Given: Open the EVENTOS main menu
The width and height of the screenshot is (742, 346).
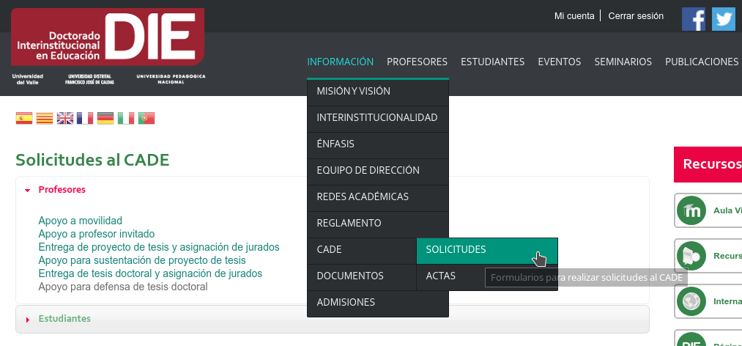Looking at the screenshot, I should [560, 62].
